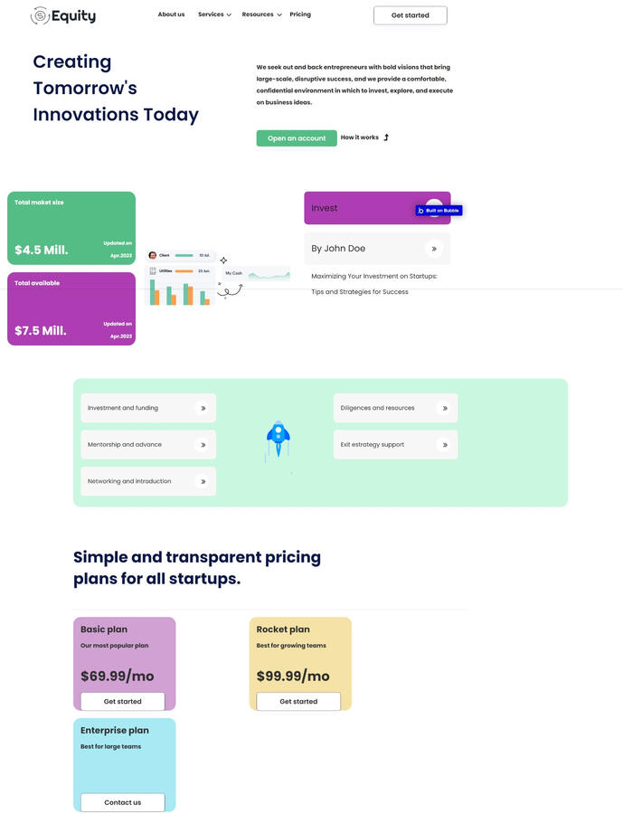
Task: Click the rocket illustration
Action: pos(278,437)
